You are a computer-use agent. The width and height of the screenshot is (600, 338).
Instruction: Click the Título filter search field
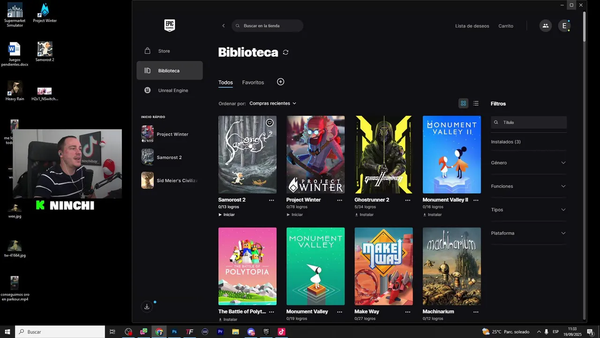[x=529, y=123]
